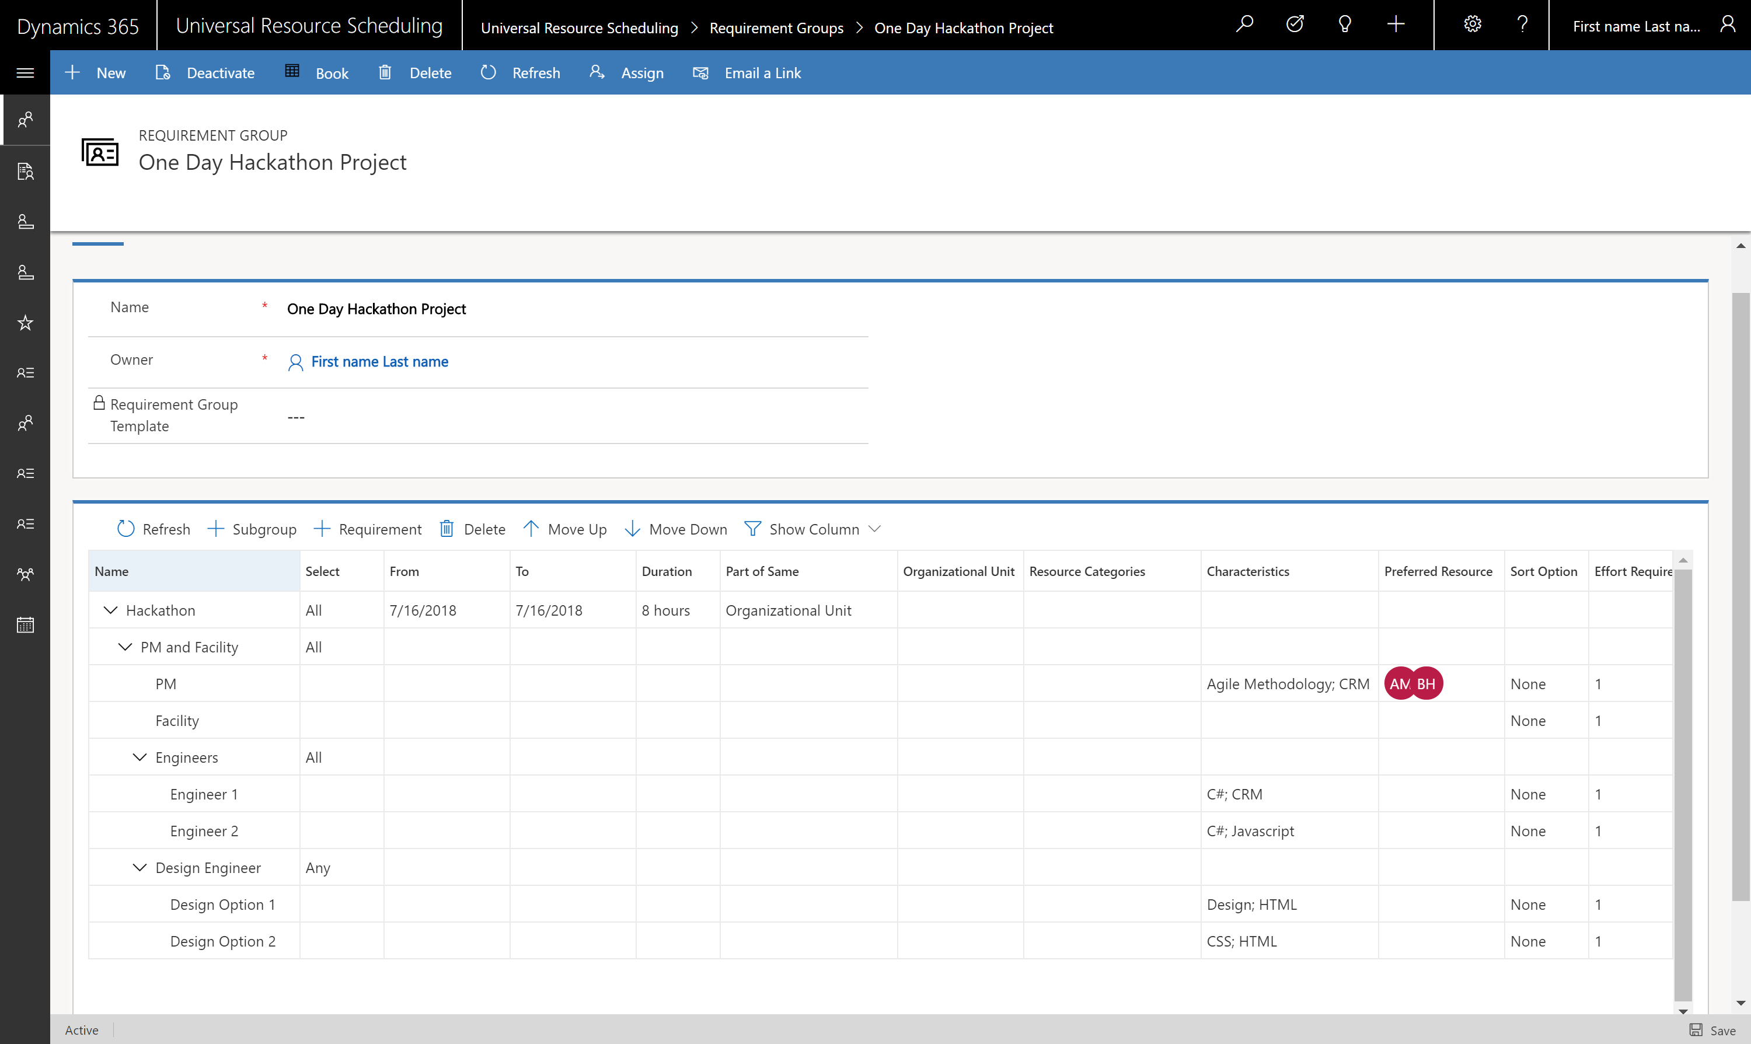
Task: Click the Duration column header
Action: 678,571
